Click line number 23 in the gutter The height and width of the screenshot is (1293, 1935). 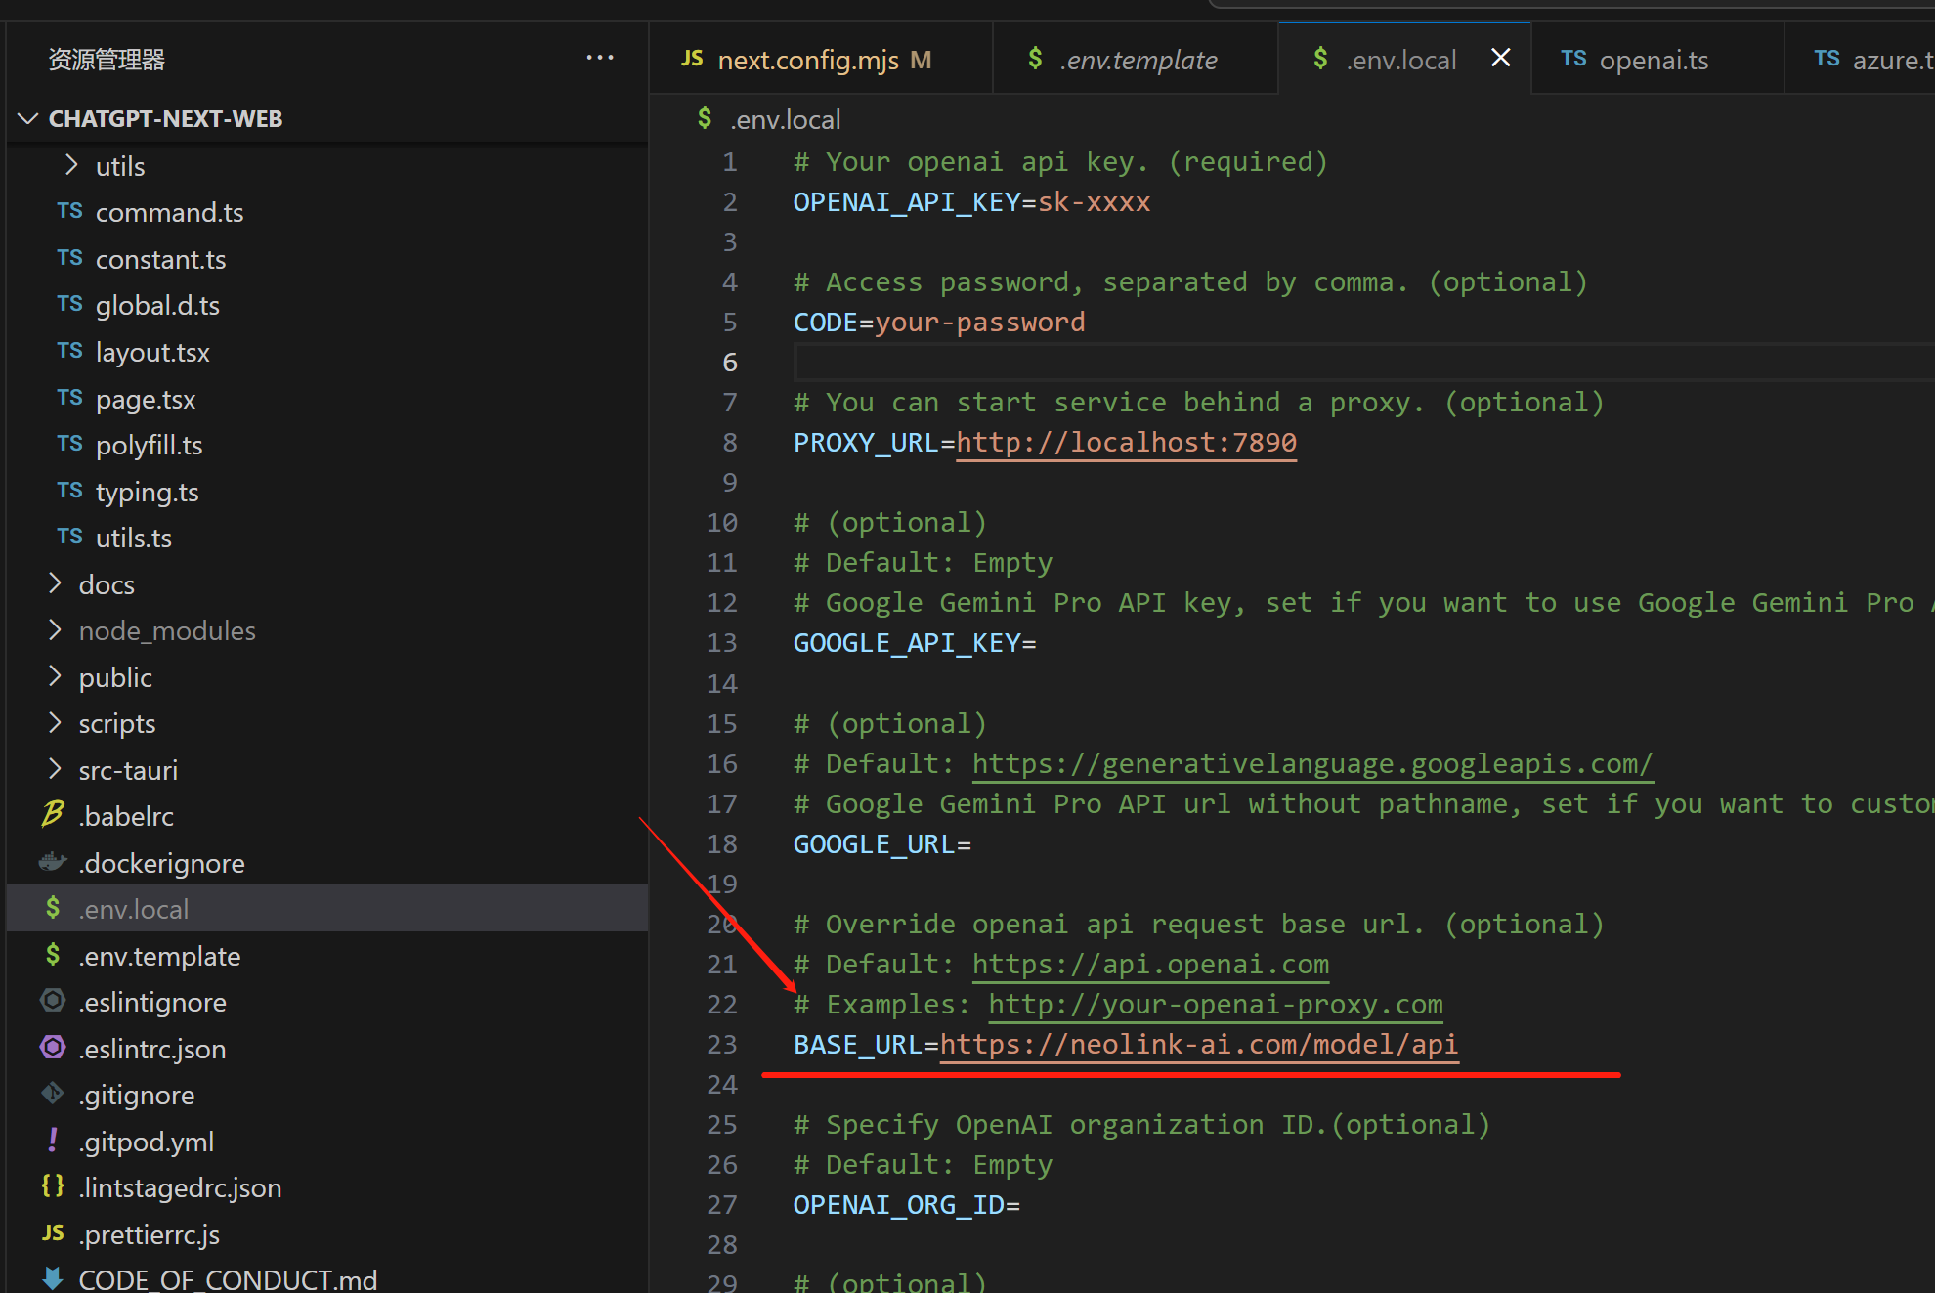tap(722, 1045)
